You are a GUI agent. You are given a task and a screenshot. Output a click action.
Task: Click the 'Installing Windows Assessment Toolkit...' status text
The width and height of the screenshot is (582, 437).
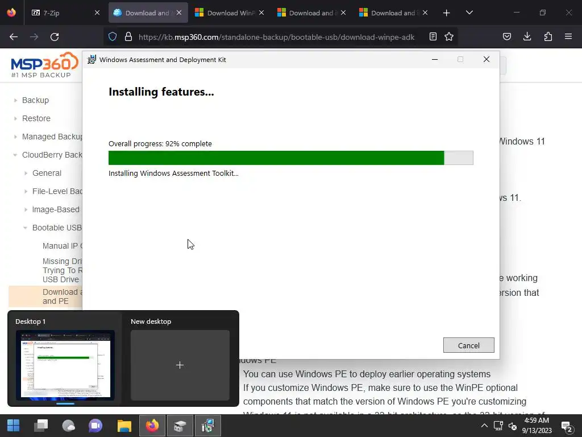(173, 173)
